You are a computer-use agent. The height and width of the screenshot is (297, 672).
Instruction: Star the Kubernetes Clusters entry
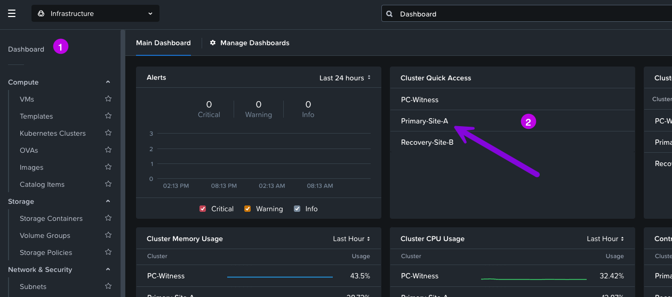[x=108, y=133]
